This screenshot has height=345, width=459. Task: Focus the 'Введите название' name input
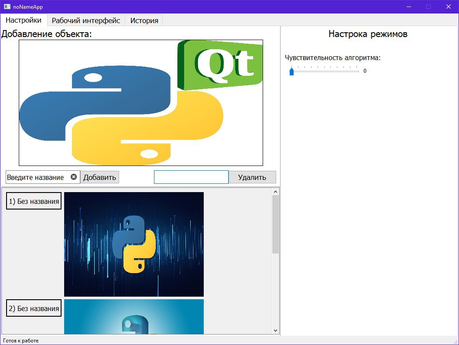click(x=43, y=177)
